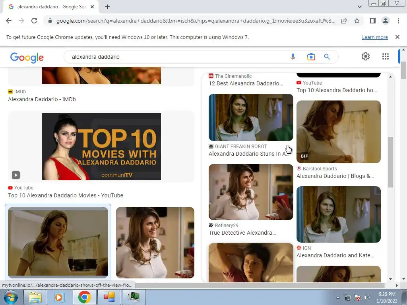Click the video play badge icon

(x=16, y=175)
